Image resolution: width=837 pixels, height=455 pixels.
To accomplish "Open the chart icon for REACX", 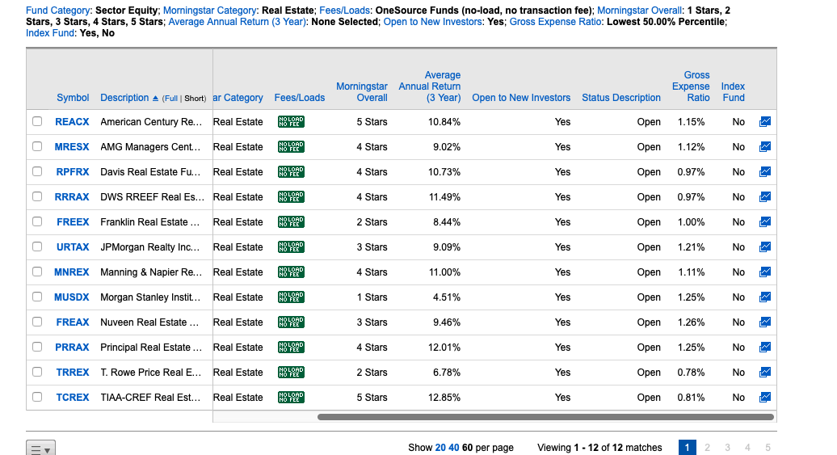I will [x=765, y=122].
